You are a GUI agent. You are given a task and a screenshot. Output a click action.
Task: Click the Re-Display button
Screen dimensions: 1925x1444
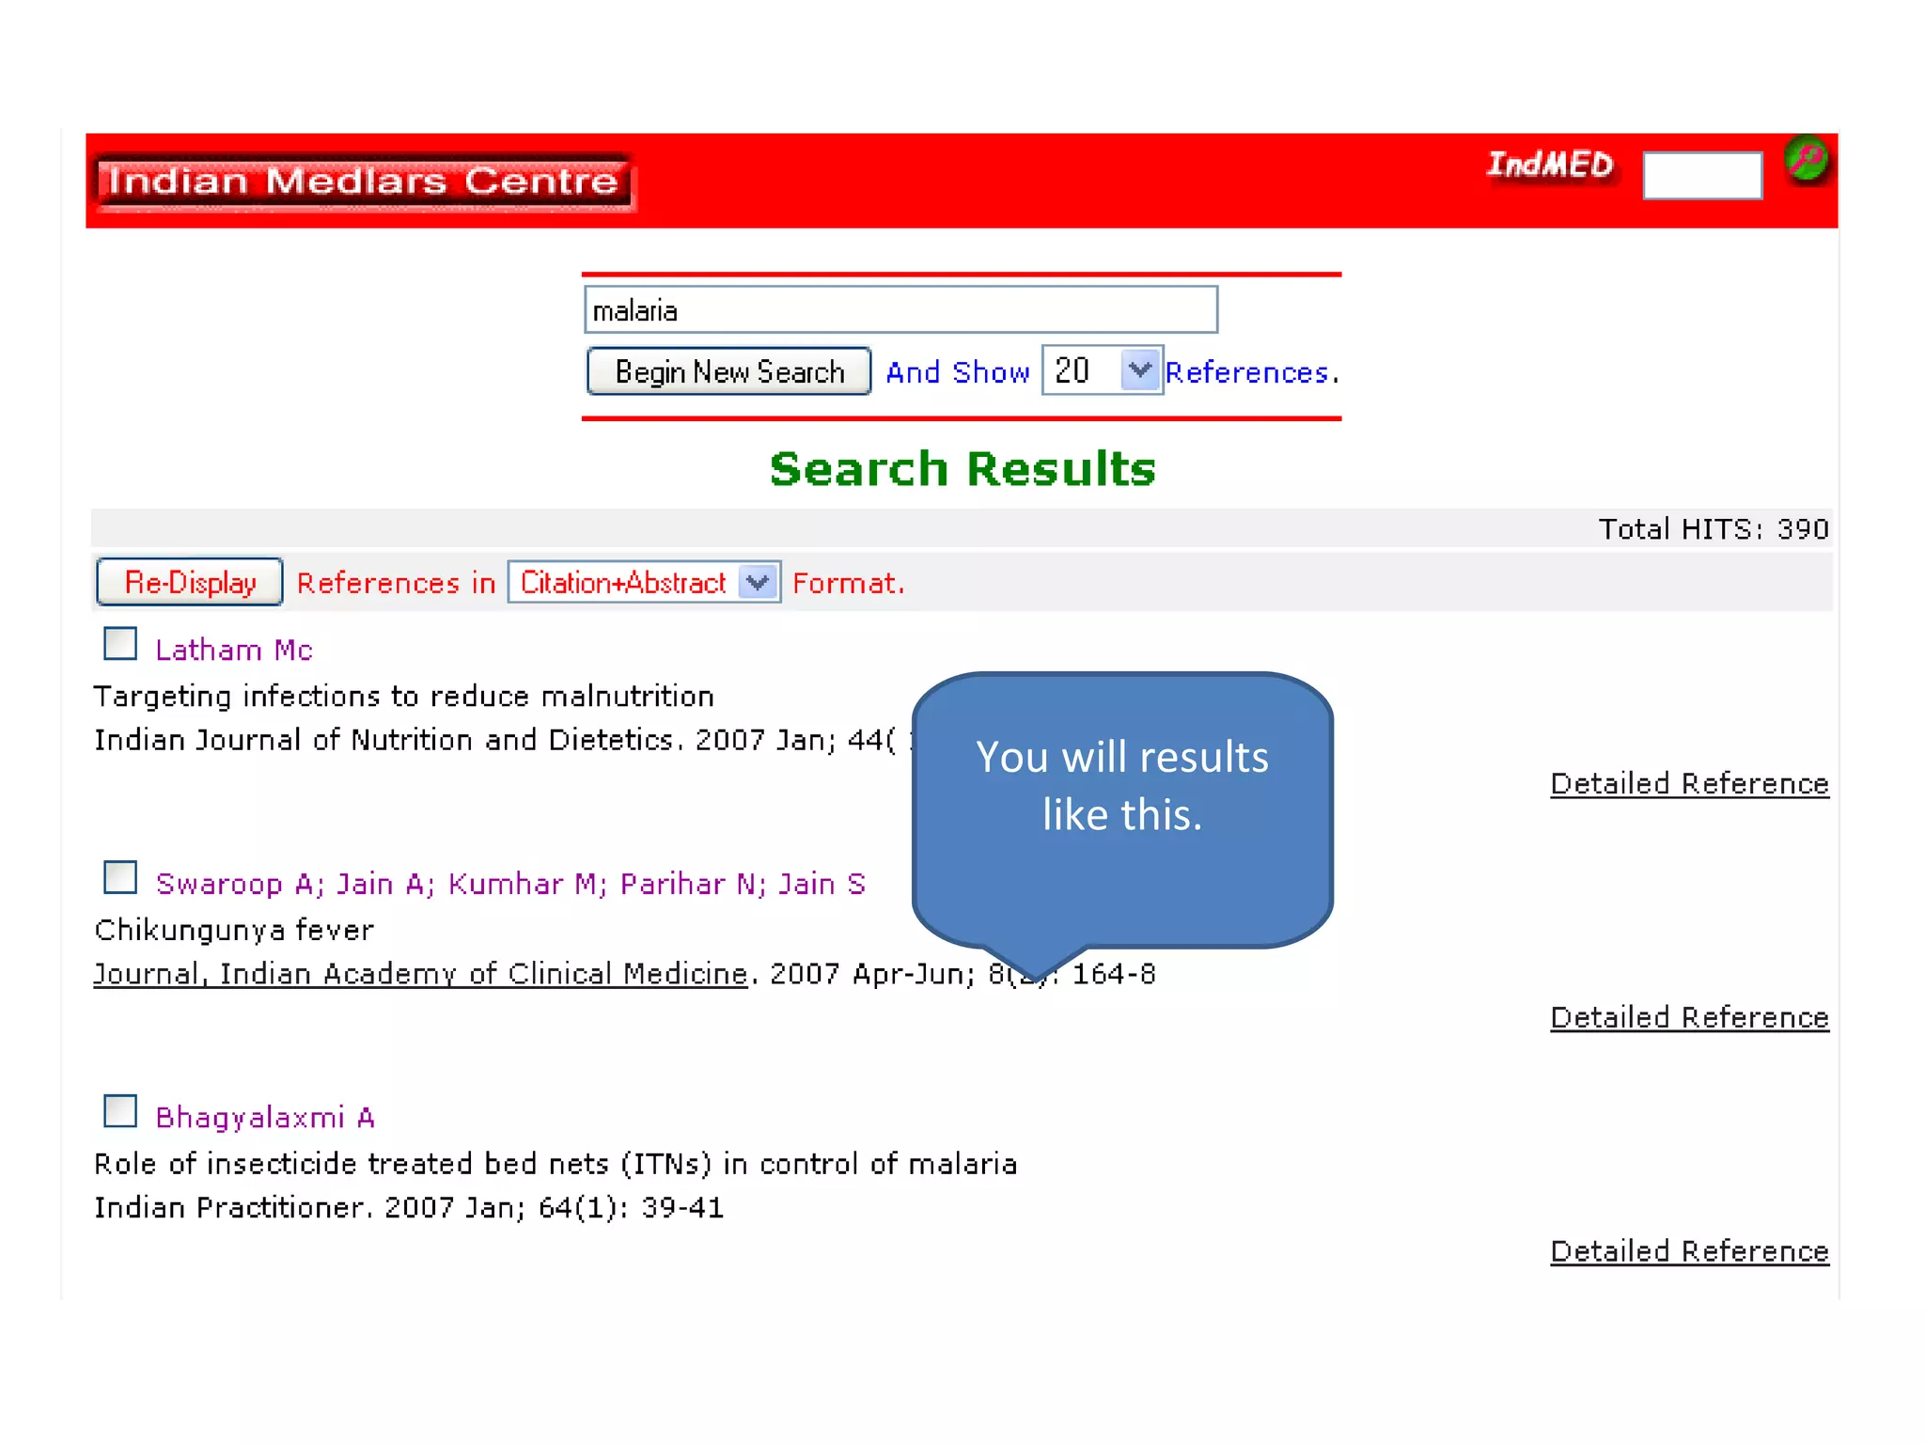[x=190, y=583]
